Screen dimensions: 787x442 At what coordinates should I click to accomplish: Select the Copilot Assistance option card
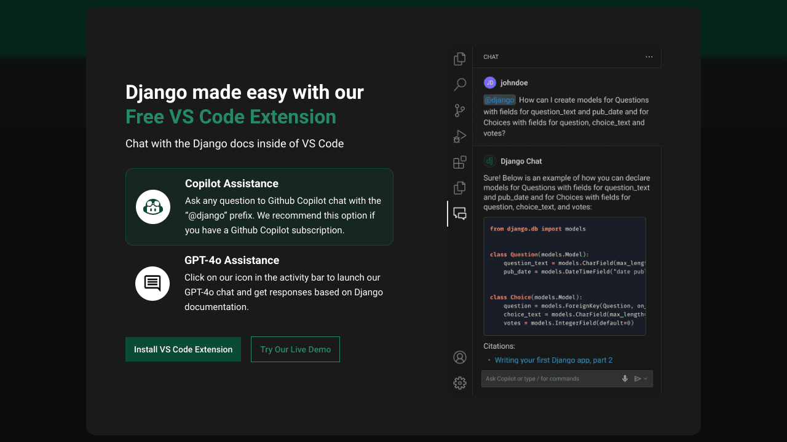point(259,207)
